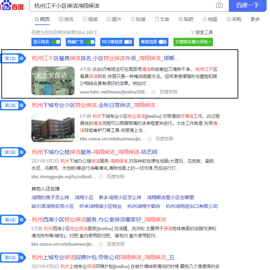Viewport: 270px width, 270px height.
Task: Open the 贴吧 tab
Action: tap(186, 19)
